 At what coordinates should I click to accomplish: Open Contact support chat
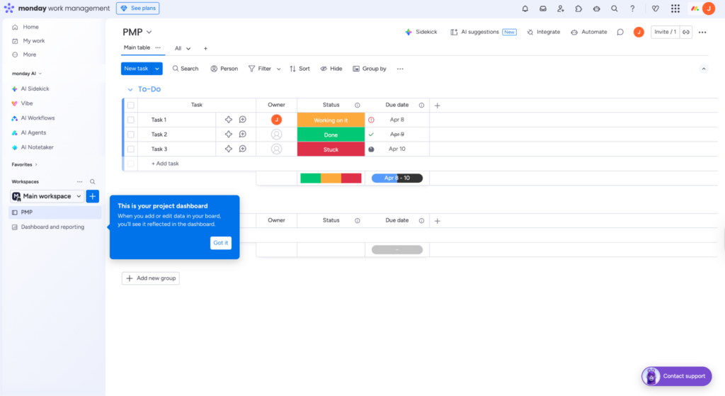pos(676,376)
